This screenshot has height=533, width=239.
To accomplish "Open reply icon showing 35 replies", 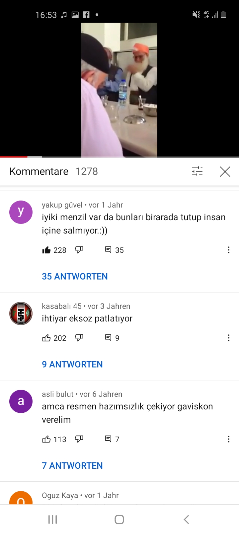I will point(108,250).
